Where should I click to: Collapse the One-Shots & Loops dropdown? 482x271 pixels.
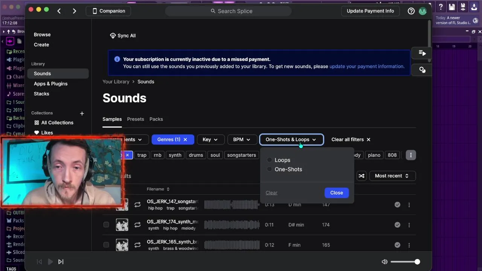tap(291, 140)
